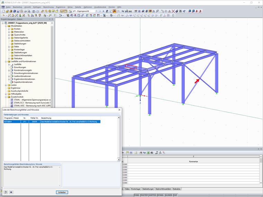Image resolution: width=263 pixels, height=197 pixels.
Task: Switch to the Stabbettungen table tab
Action: click(148, 189)
